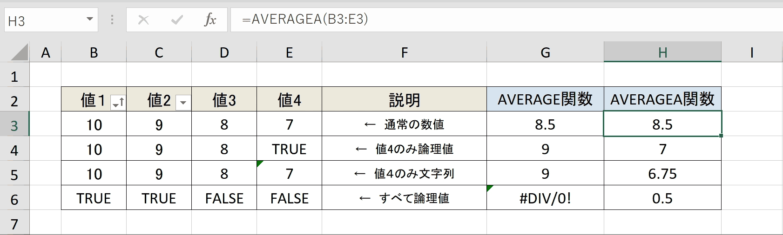This screenshot has height=235, width=783.
Task: Select row 3 header
Action: tap(14, 125)
